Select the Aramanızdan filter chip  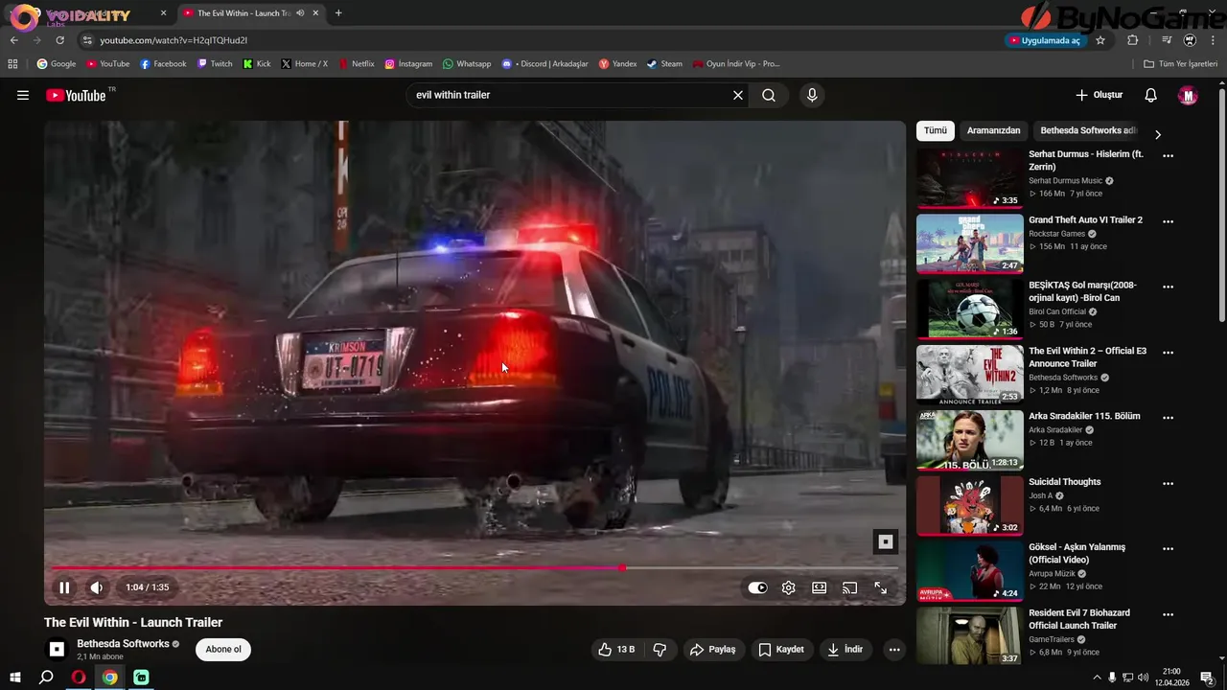(x=993, y=130)
